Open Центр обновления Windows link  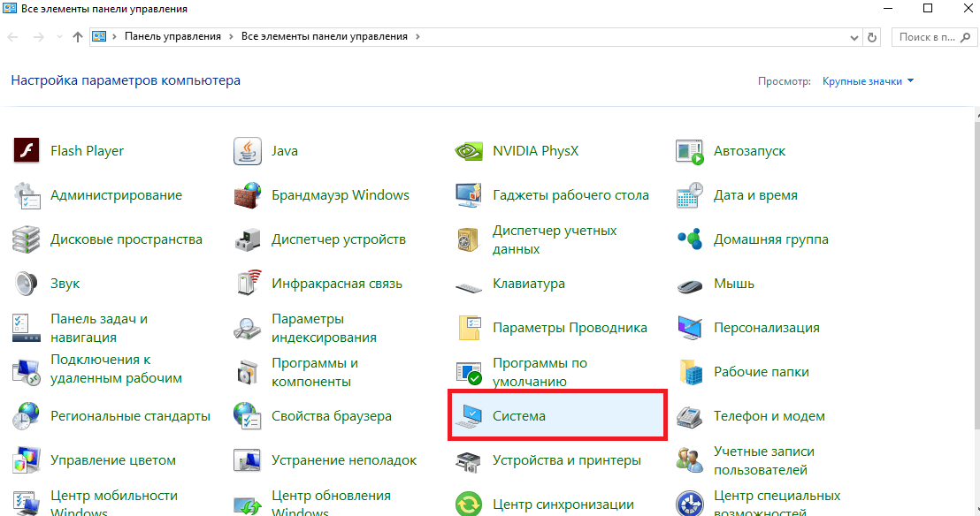[x=332, y=505]
